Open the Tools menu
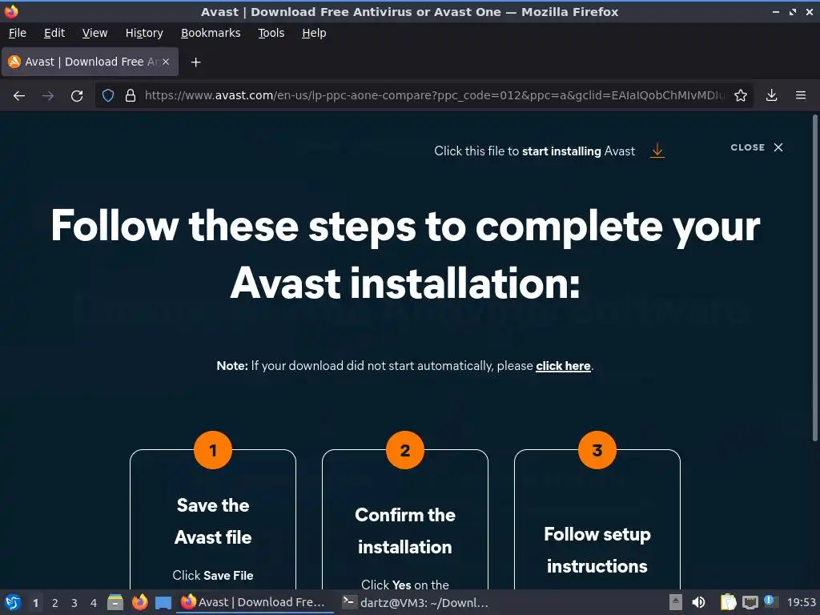The height and width of the screenshot is (615, 820). [271, 33]
